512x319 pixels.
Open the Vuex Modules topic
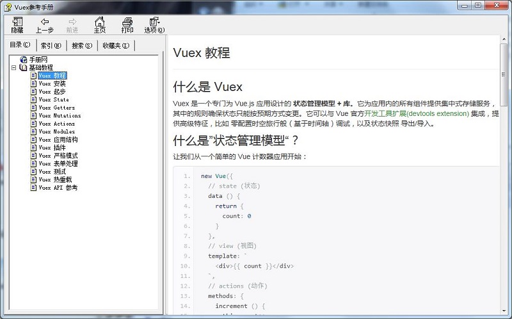click(x=57, y=131)
